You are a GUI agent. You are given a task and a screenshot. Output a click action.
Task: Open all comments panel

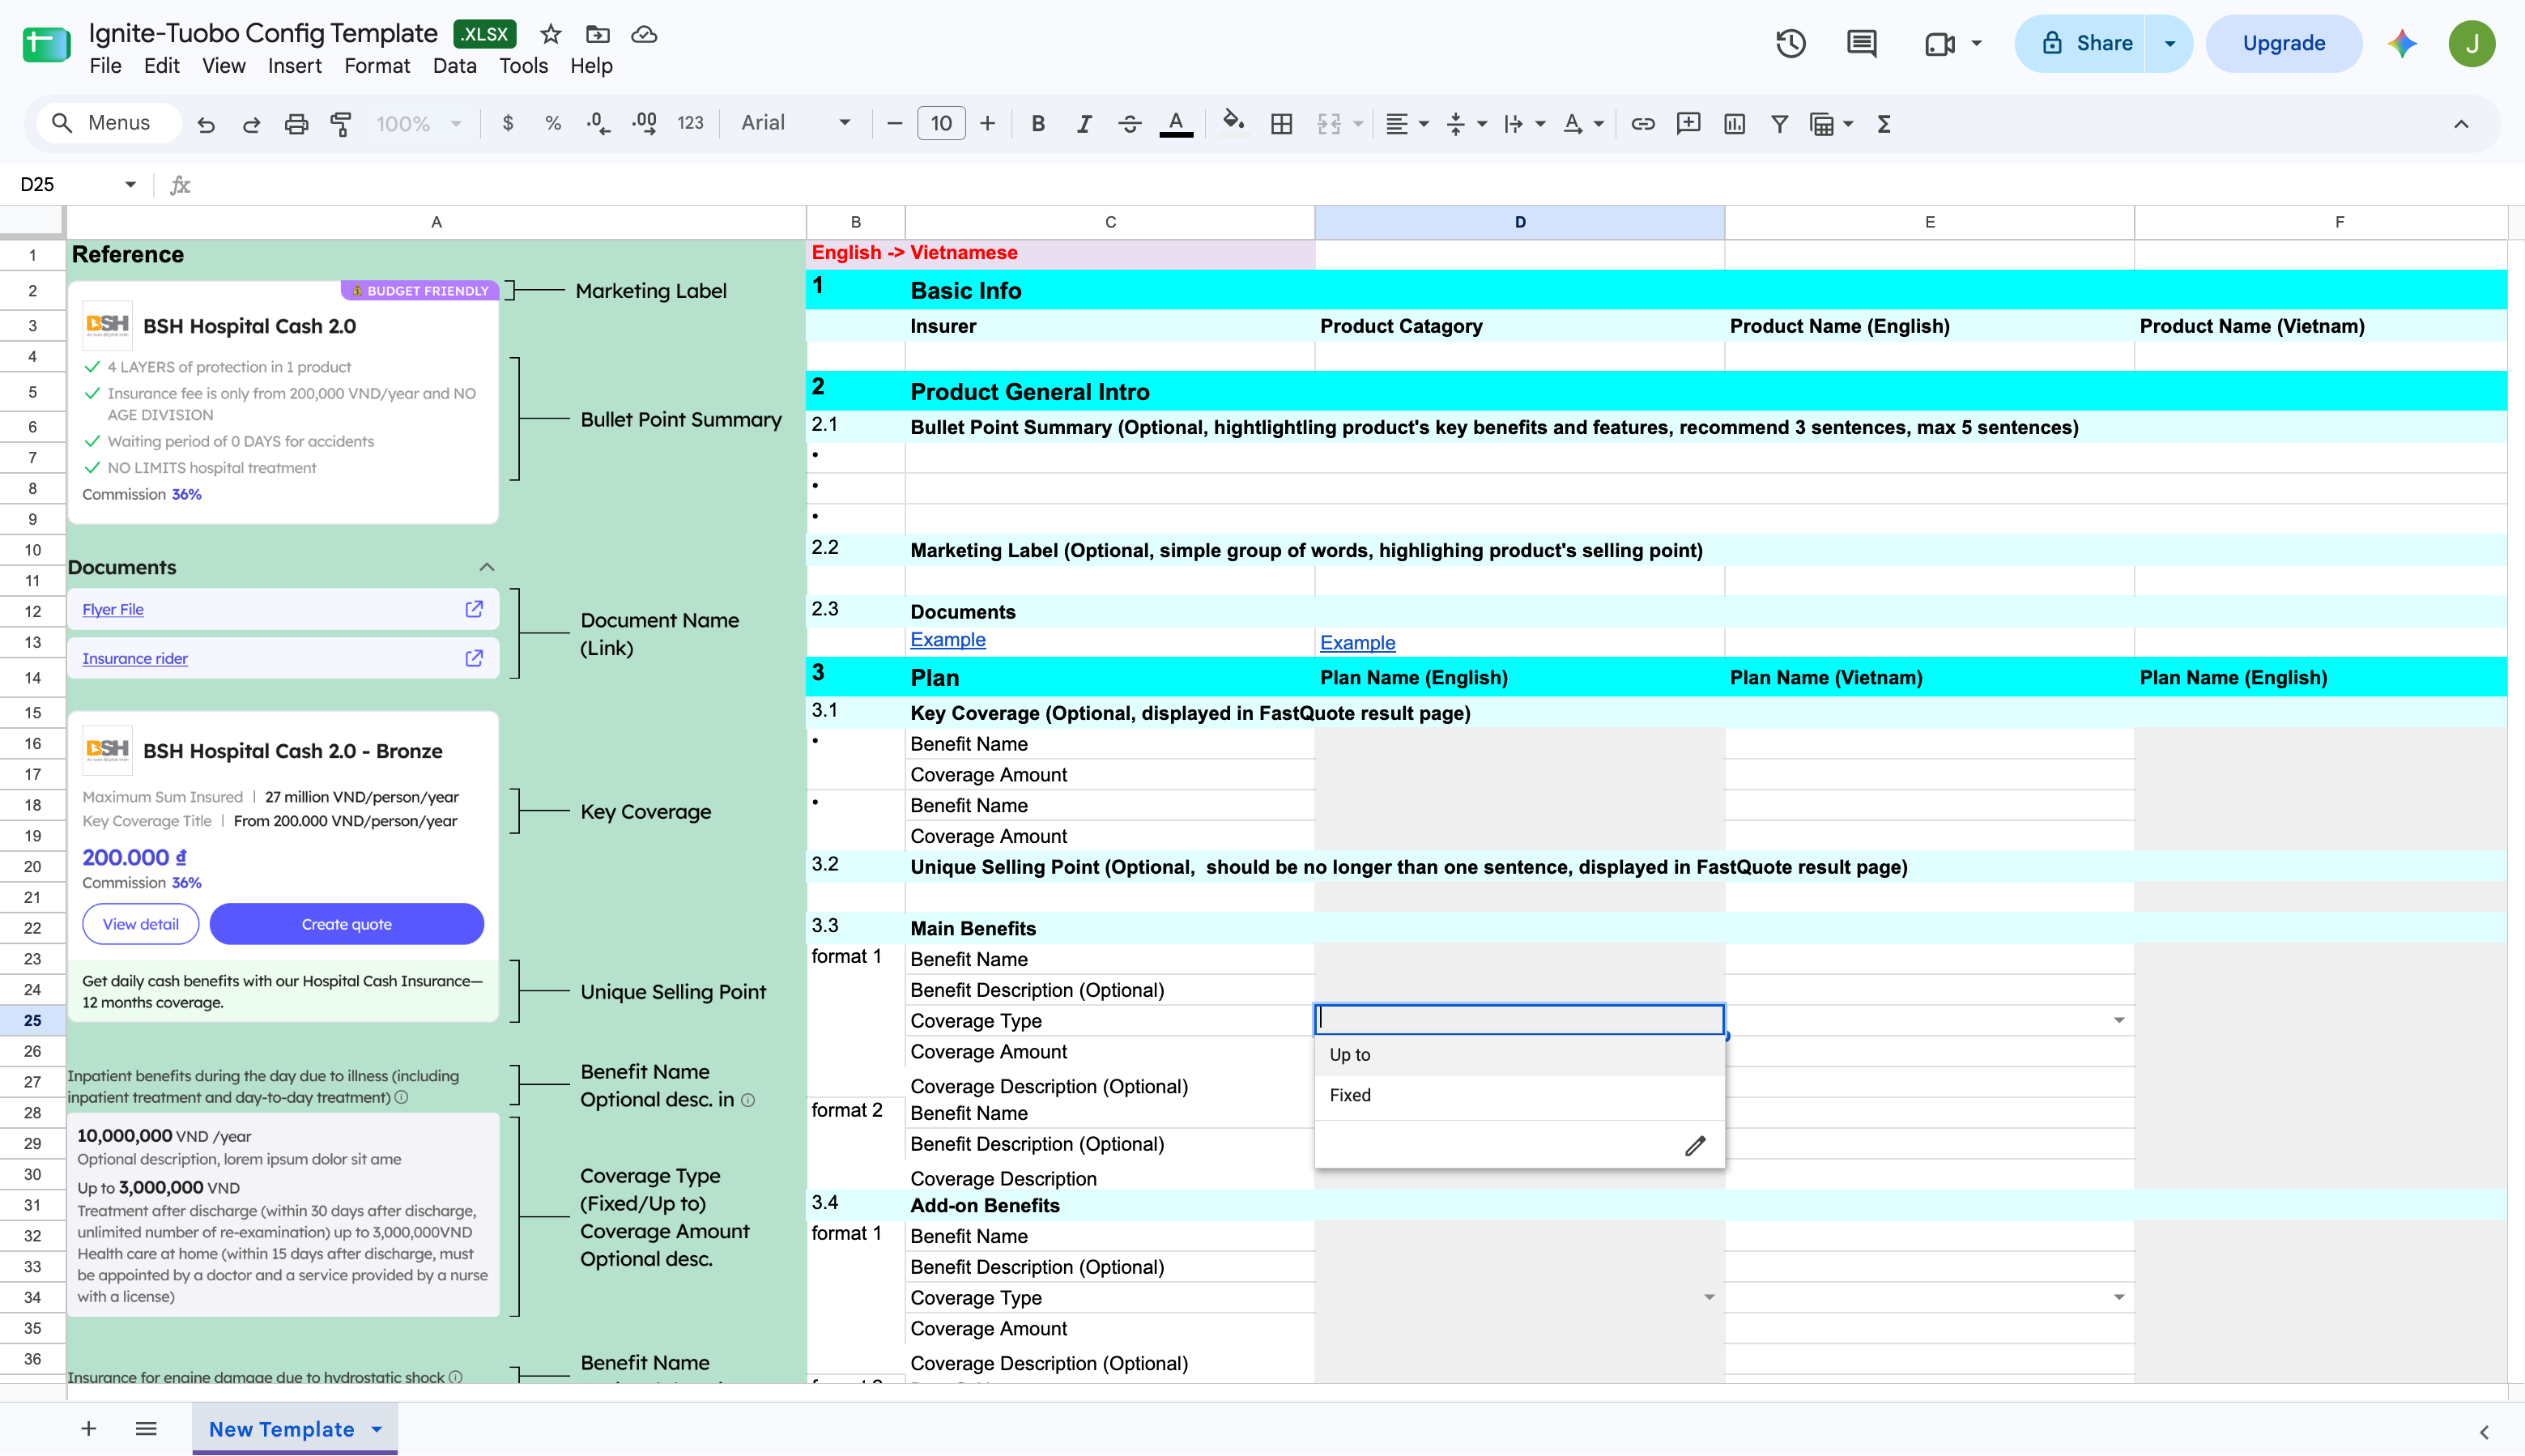[1861, 43]
